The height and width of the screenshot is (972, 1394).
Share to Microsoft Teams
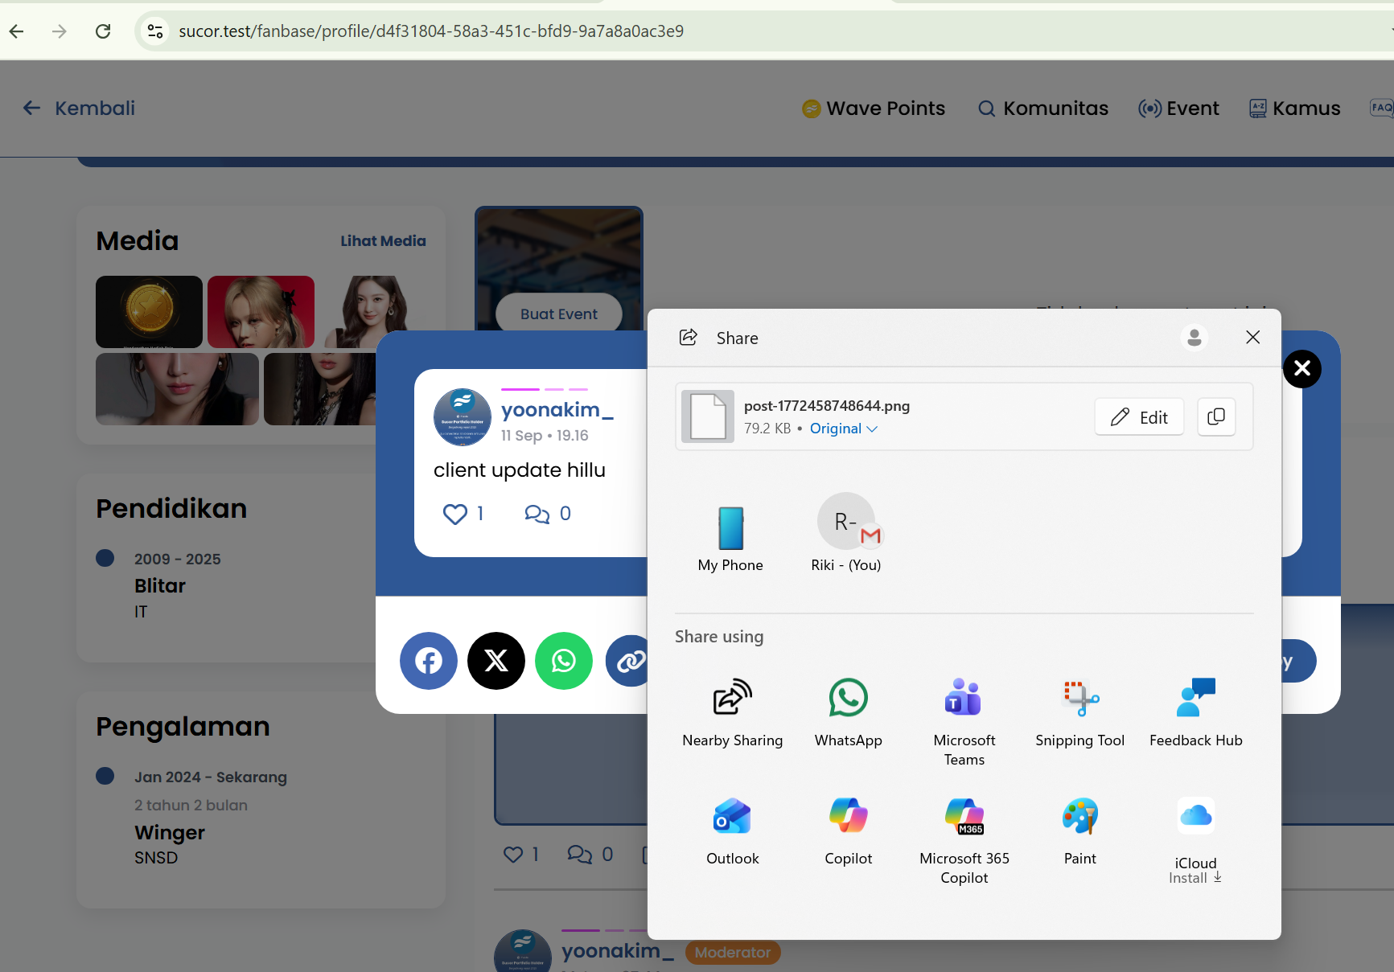964,722
